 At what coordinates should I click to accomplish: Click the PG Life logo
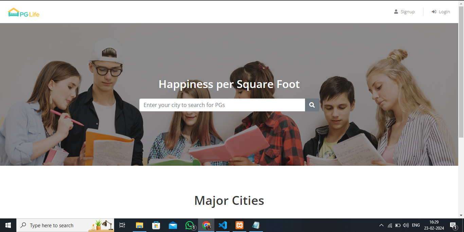(24, 13)
